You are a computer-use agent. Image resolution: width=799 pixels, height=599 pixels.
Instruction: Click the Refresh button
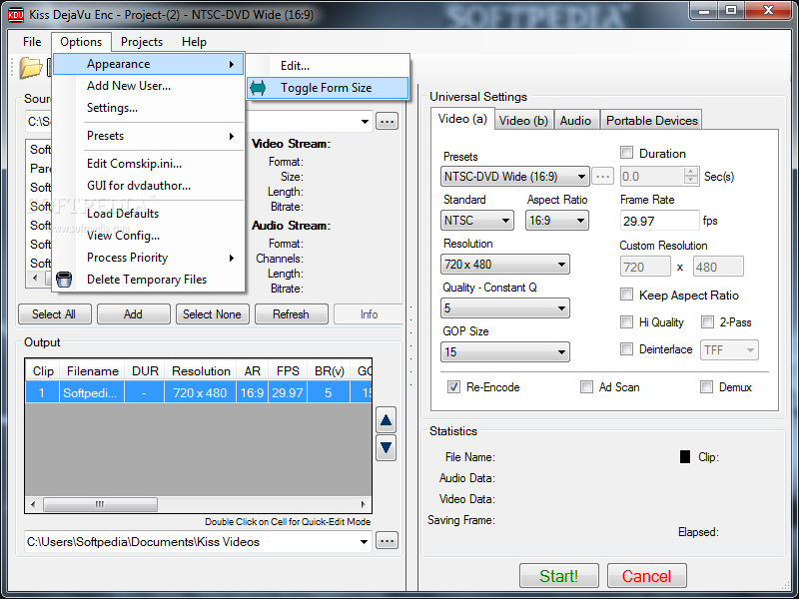(x=291, y=314)
